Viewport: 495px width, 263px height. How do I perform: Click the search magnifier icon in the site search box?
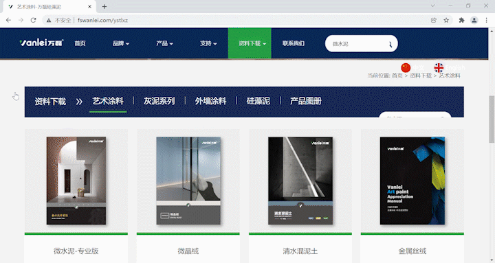390,44
